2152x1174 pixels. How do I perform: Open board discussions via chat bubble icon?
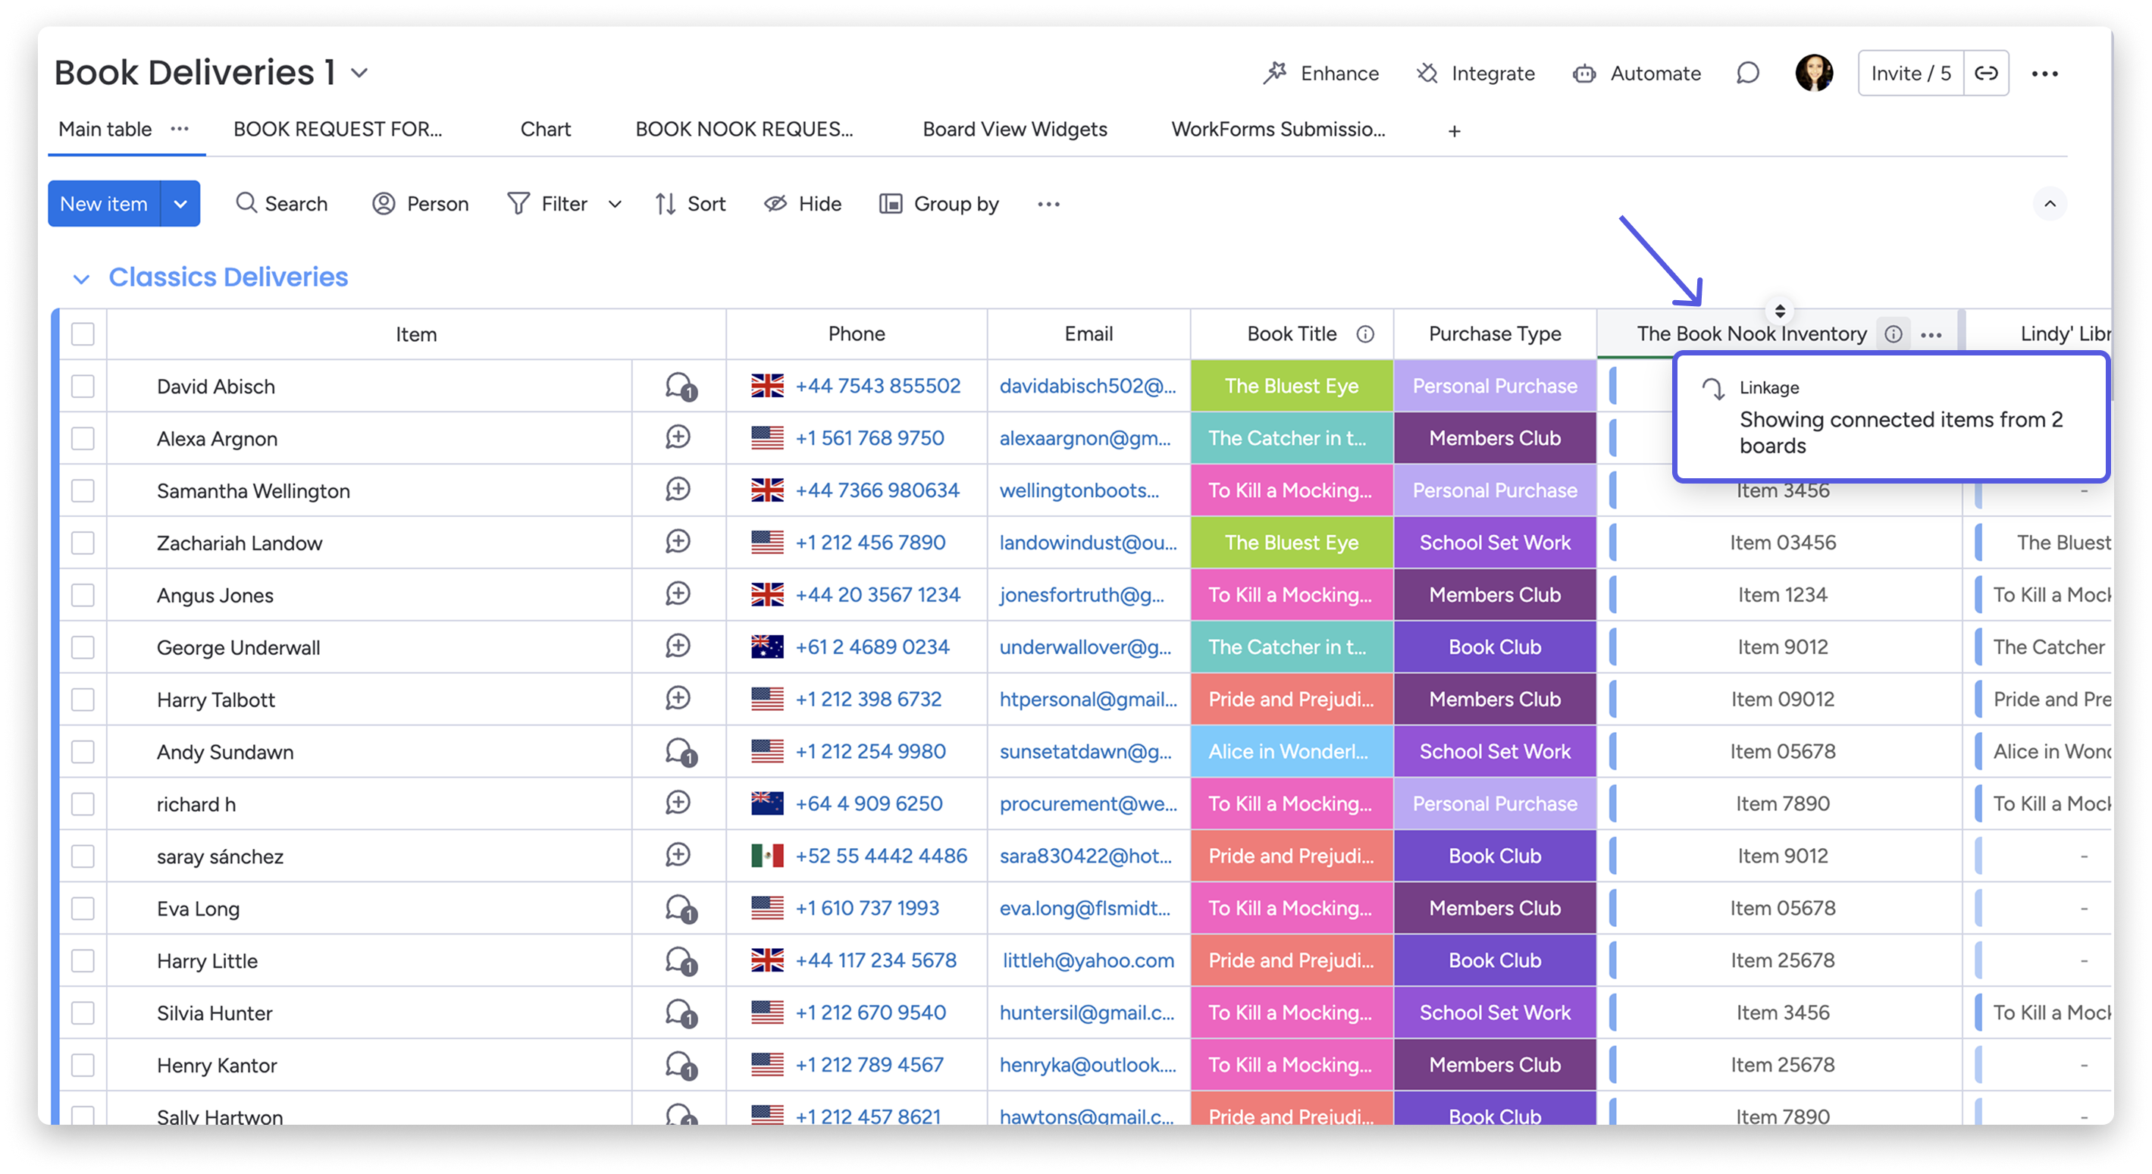(x=1746, y=73)
